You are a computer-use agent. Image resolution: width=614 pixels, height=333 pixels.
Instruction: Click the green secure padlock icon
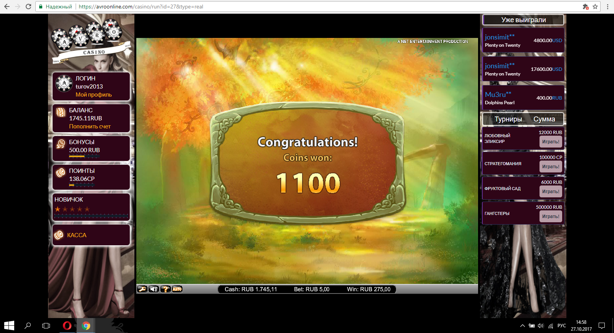(41, 7)
